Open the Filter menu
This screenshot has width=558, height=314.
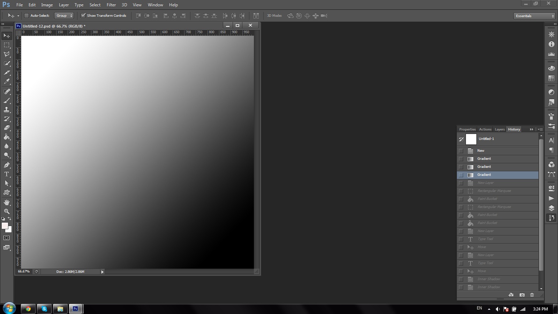tap(111, 5)
